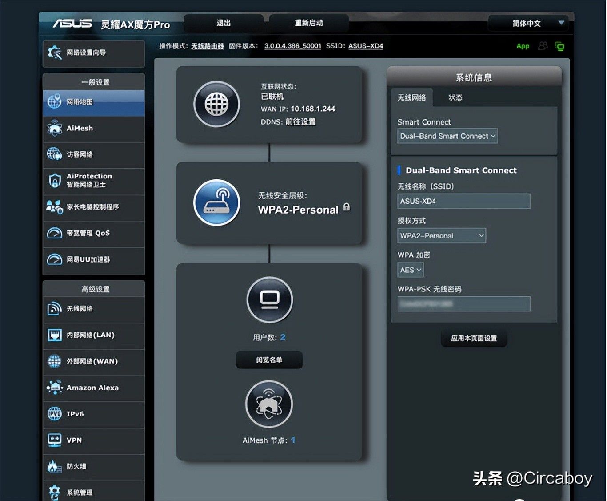Expand the Smart Connect dropdown
This screenshot has height=501, width=607.
447,136
